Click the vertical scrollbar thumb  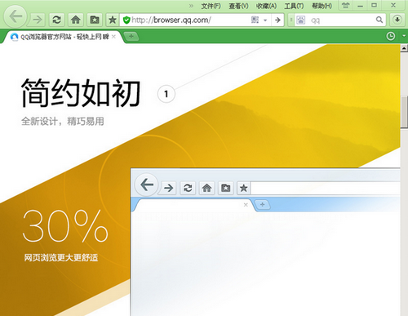404,112
